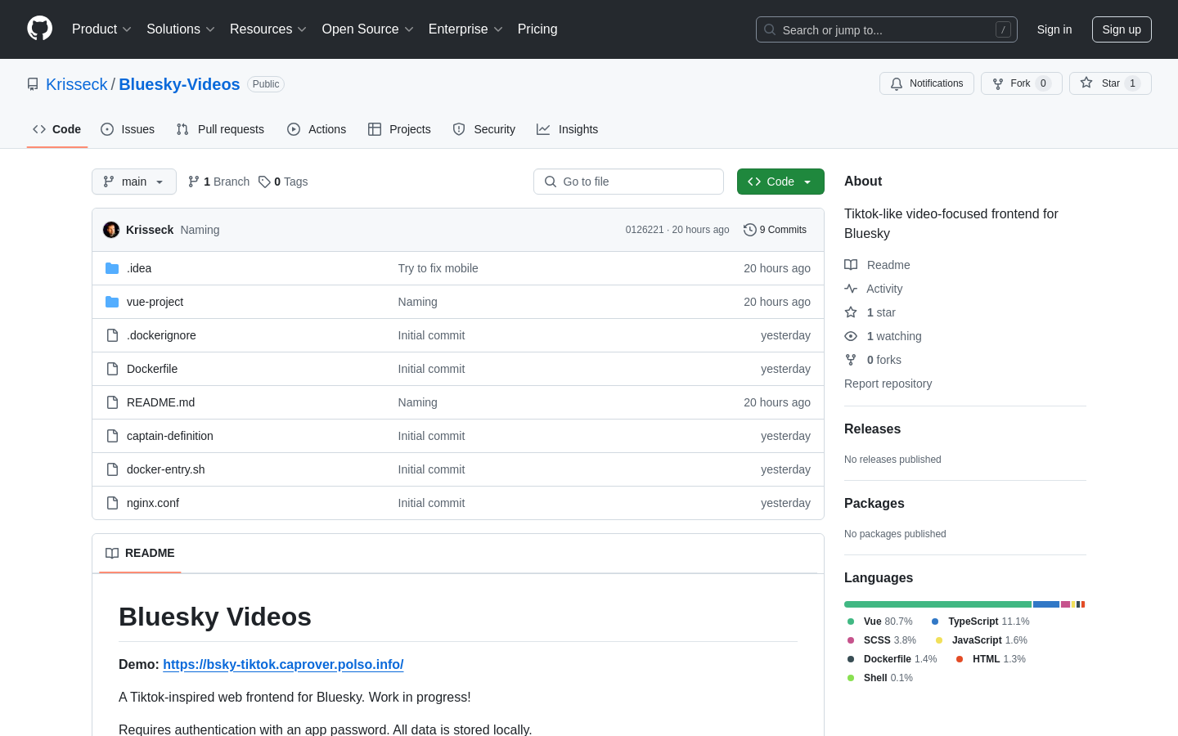This screenshot has height=736, width=1178.
Task: Open the Security tab
Action: click(x=484, y=129)
